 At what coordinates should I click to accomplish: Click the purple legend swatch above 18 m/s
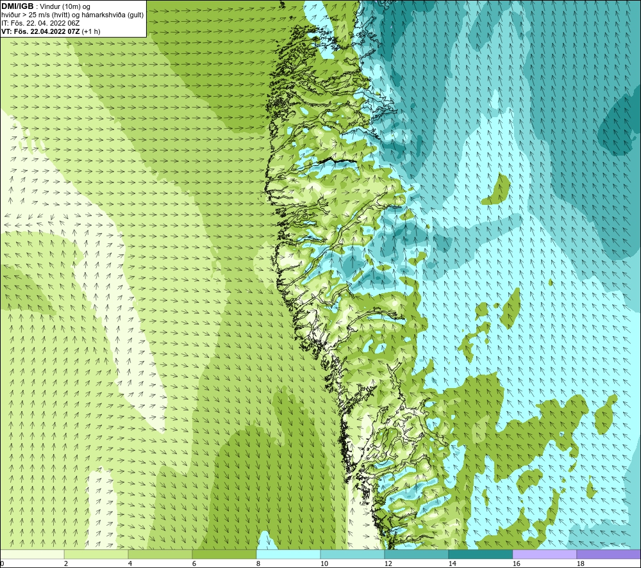click(x=609, y=554)
